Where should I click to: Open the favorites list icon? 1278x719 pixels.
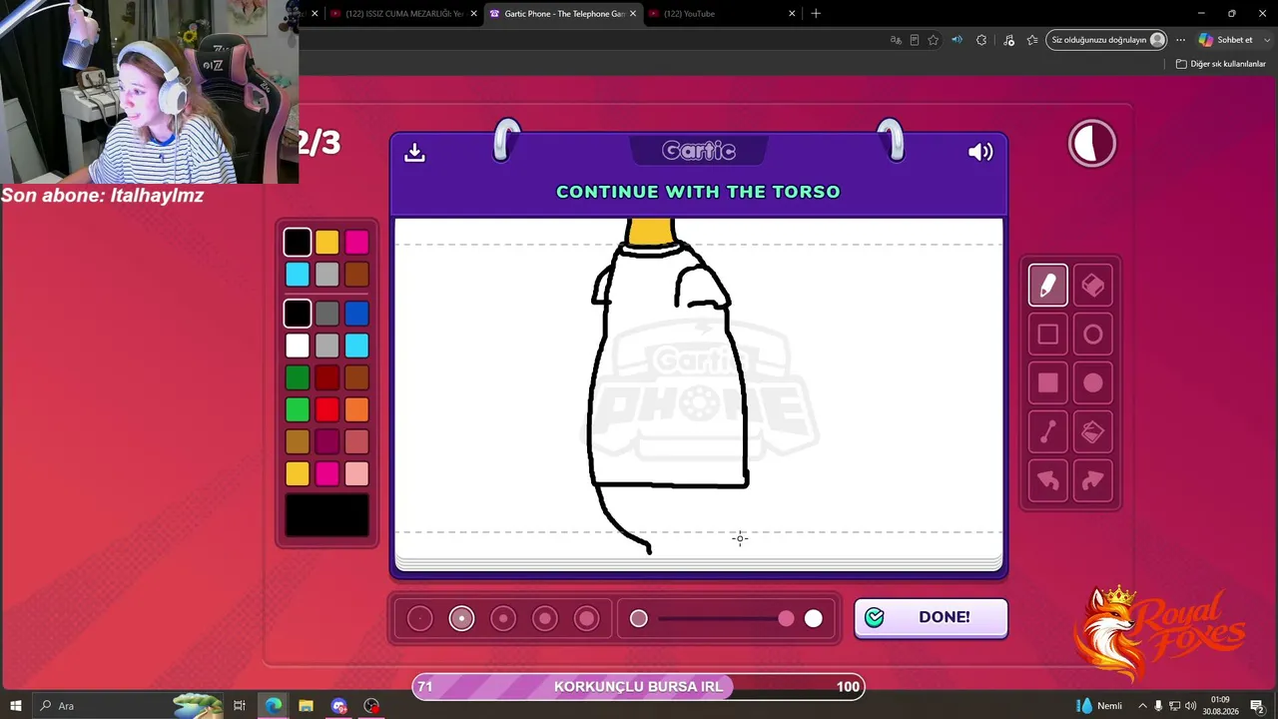[x=1032, y=40]
